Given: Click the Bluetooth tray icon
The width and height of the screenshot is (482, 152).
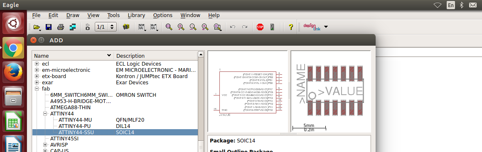Looking at the screenshot, I should [x=461, y=5].
